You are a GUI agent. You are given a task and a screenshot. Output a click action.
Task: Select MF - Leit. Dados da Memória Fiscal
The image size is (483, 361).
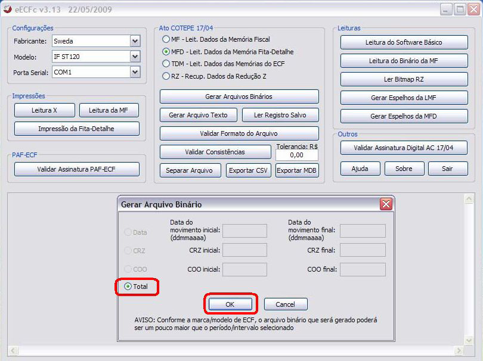[x=166, y=39]
